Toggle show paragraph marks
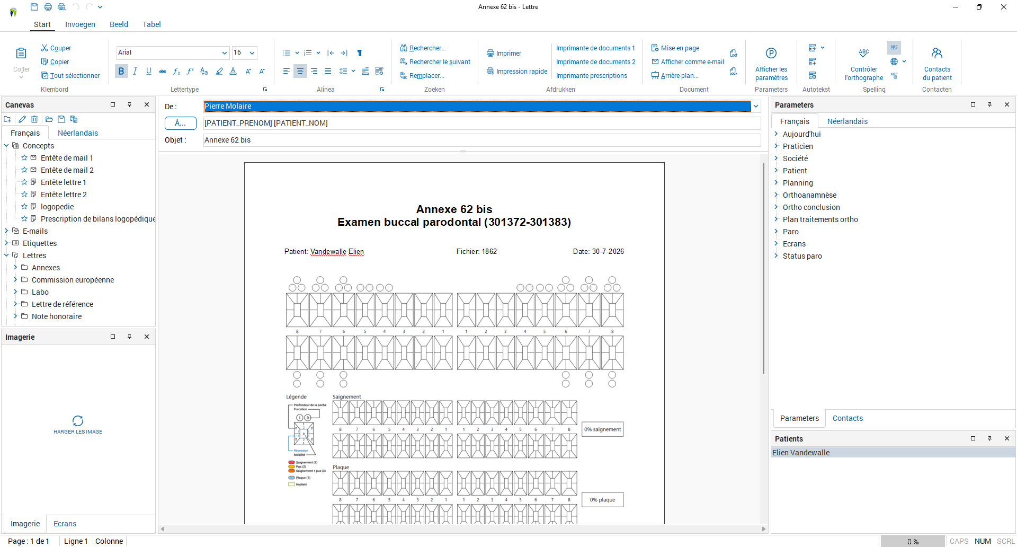 [x=360, y=53]
